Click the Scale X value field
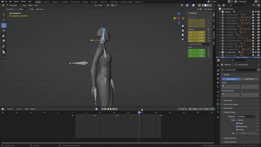This screenshot has width=261, height=147. tap(197, 50)
